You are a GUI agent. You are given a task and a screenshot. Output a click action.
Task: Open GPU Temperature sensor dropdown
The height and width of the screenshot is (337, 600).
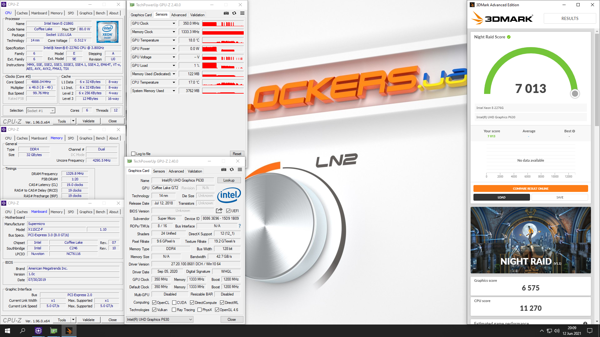pyautogui.click(x=174, y=40)
